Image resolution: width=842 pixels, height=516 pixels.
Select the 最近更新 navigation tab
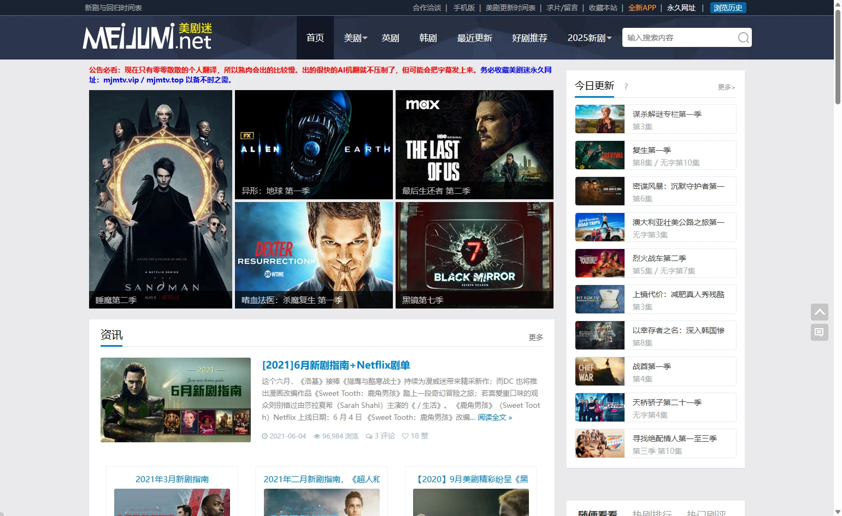[x=474, y=38]
